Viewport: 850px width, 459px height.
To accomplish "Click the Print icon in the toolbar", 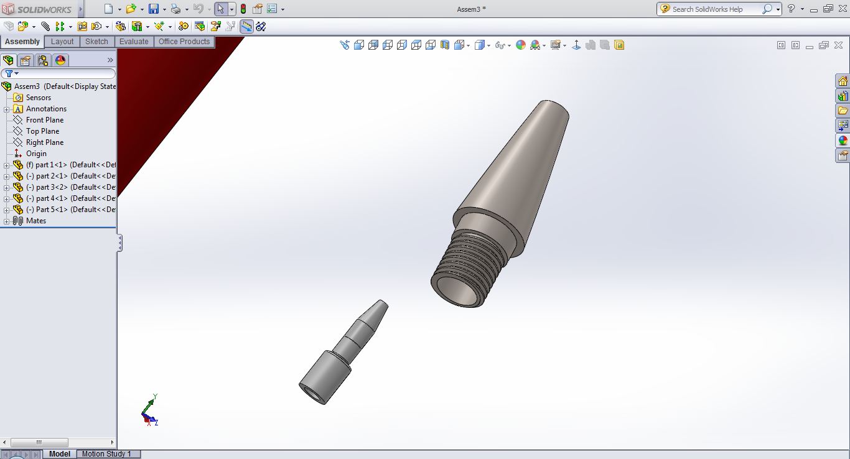I will 175,9.
